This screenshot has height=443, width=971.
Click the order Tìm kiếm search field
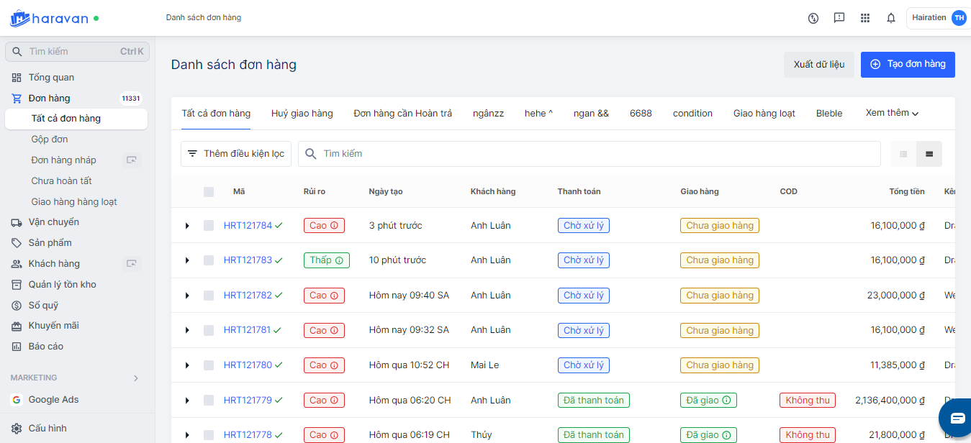point(590,154)
